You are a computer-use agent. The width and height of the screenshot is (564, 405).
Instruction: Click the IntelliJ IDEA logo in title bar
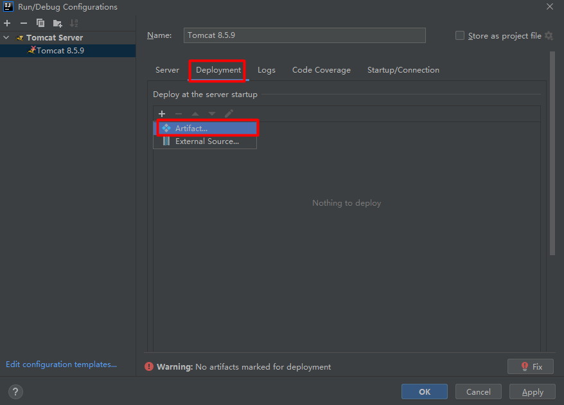point(8,6)
